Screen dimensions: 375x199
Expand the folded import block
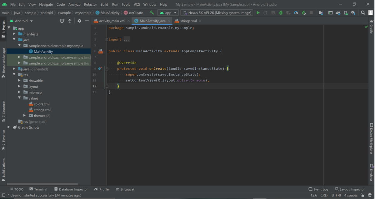[127, 40]
